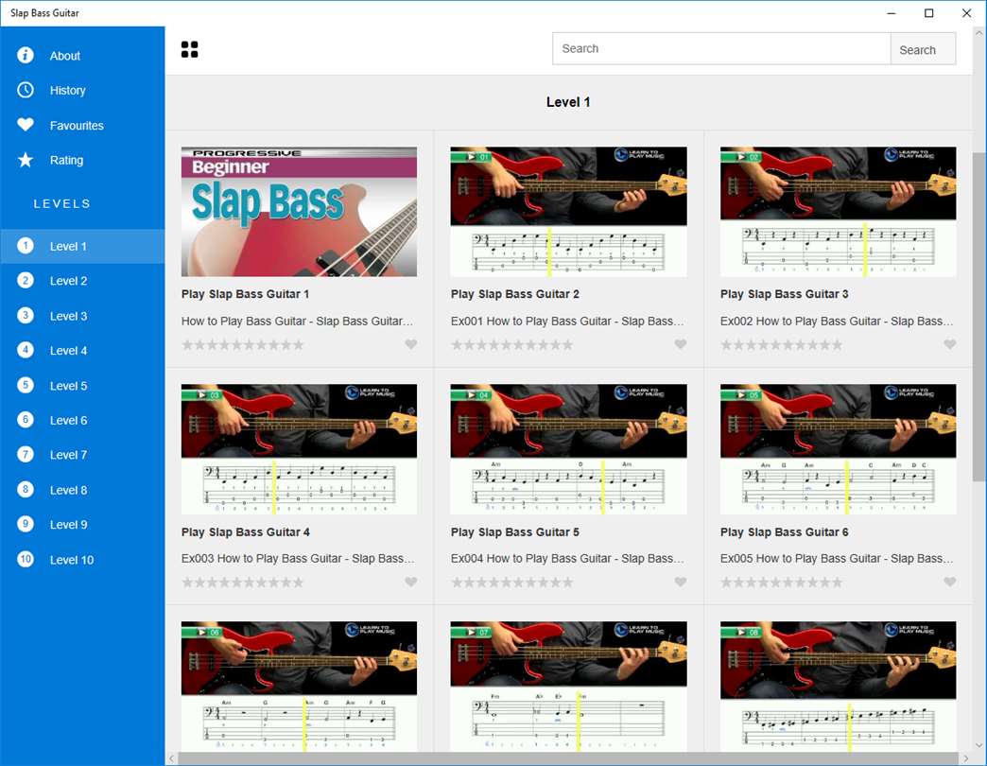
Task: Click the scroll down arrow
Action: click(x=979, y=745)
